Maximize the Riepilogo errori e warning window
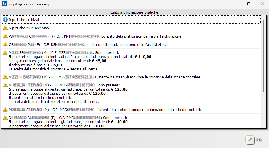This screenshot has height=148, width=269. (249, 4)
